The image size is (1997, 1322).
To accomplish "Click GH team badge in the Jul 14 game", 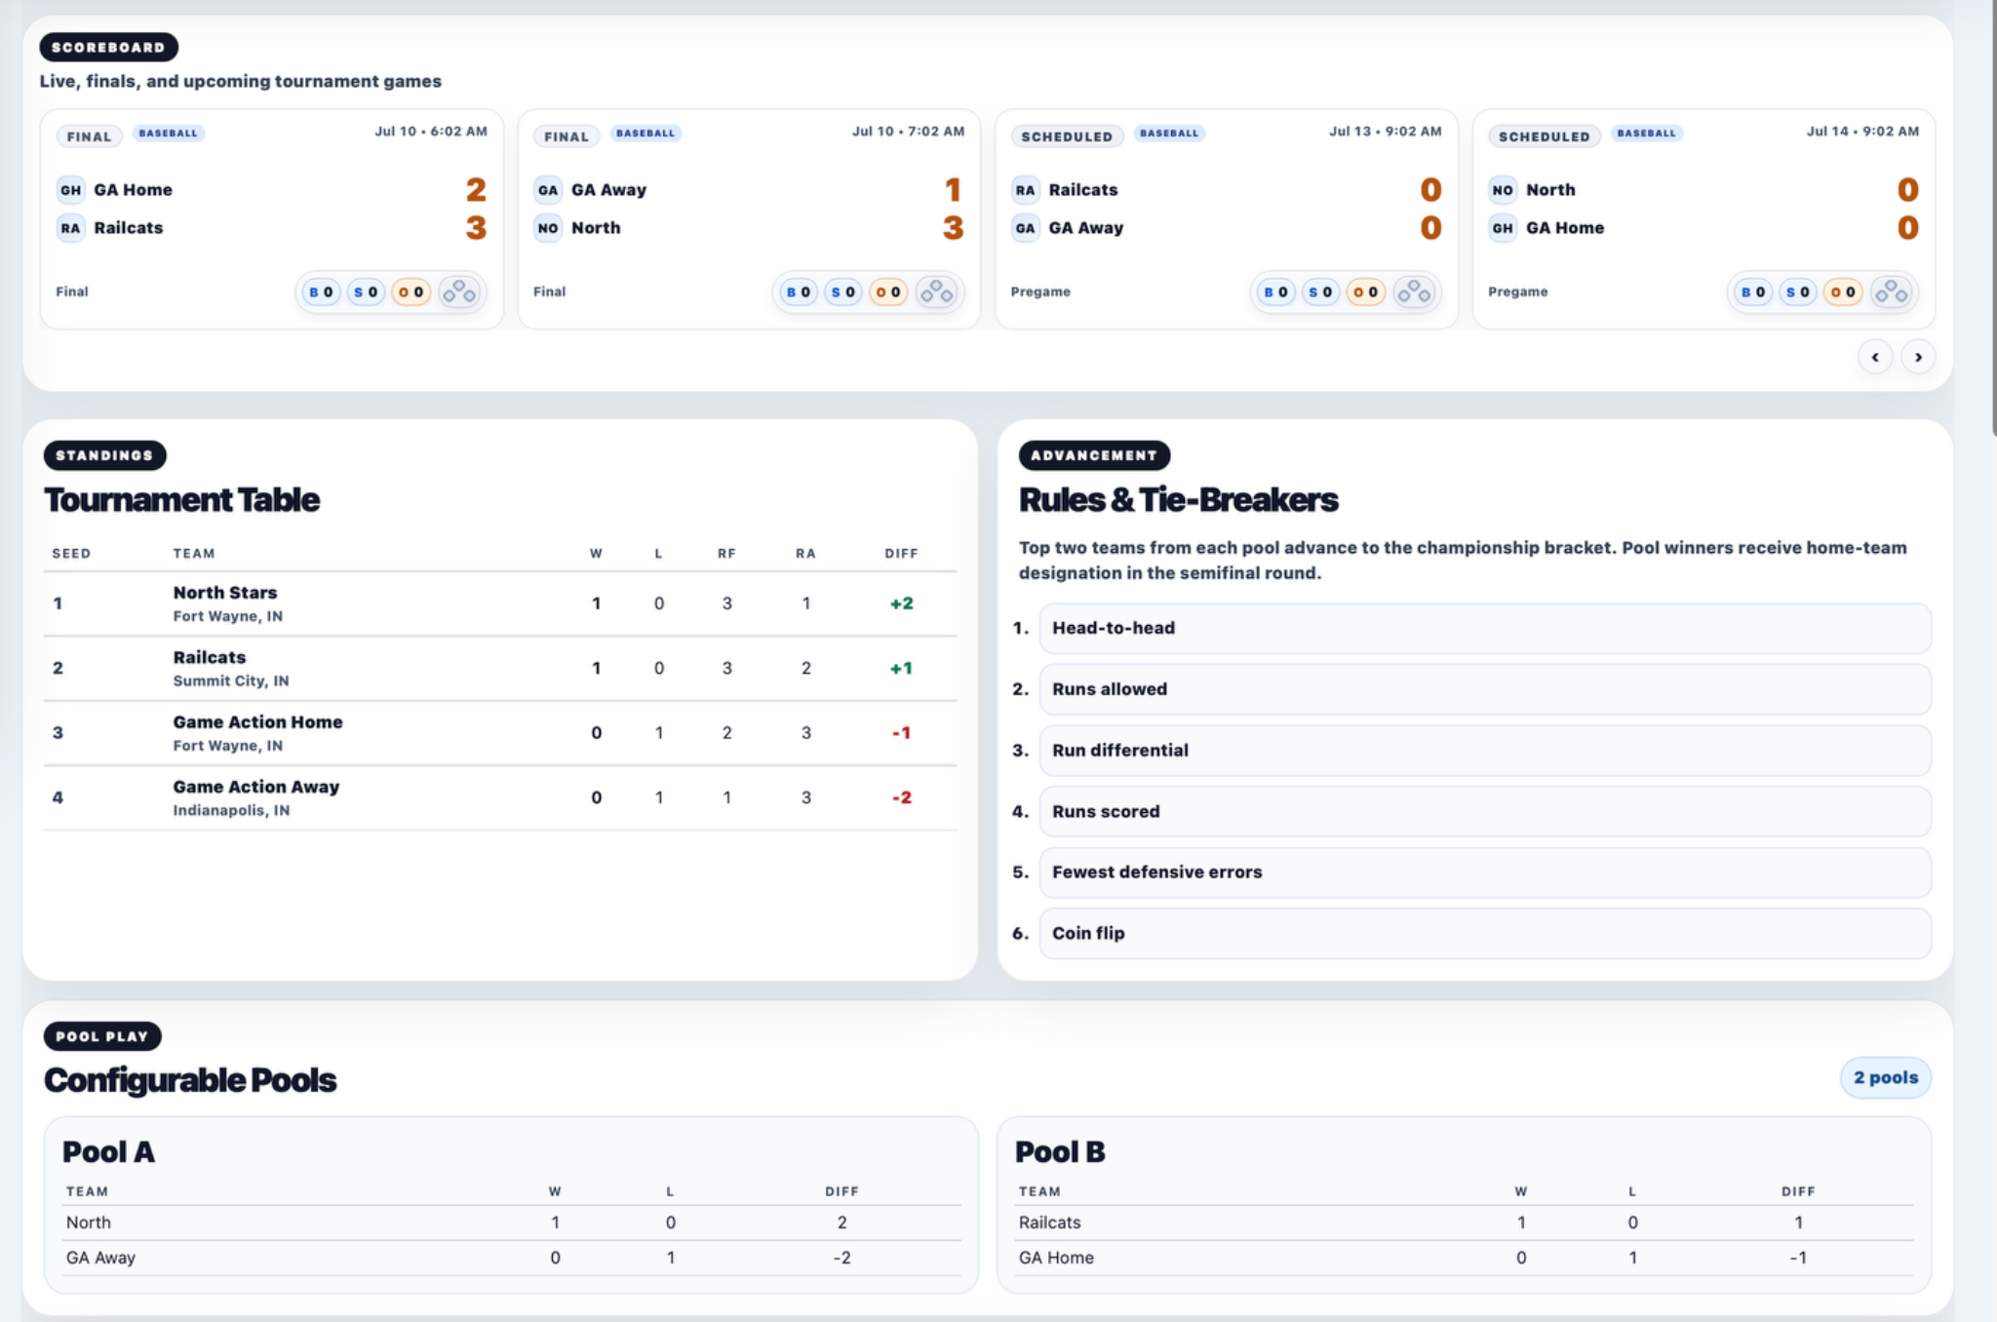I will pos(1503,228).
